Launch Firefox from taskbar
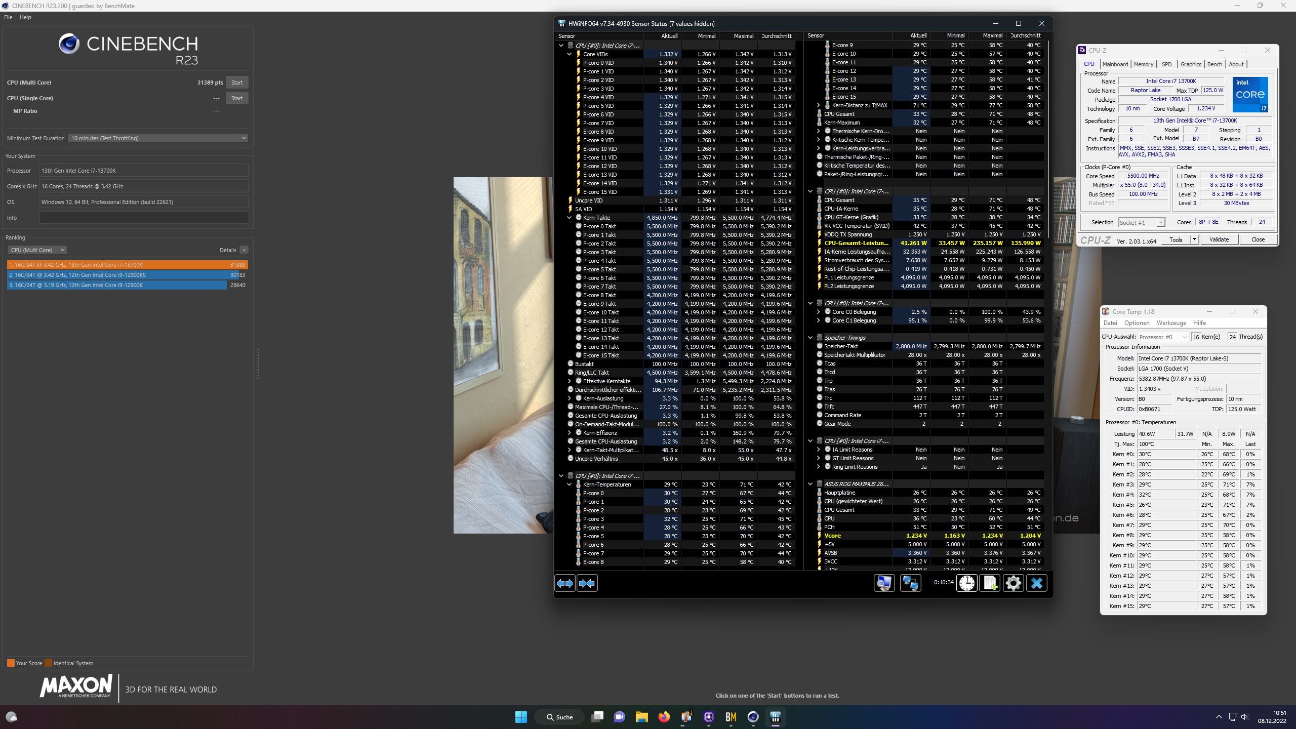This screenshot has width=1296, height=729. pyautogui.click(x=664, y=717)
